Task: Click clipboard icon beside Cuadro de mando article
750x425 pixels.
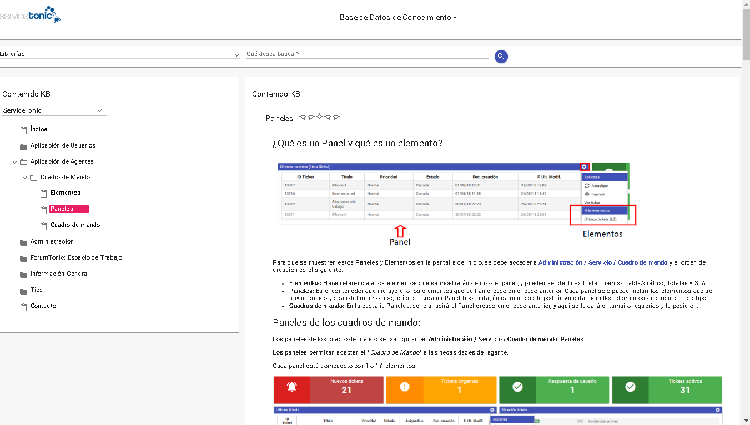Action: [43, 226]
